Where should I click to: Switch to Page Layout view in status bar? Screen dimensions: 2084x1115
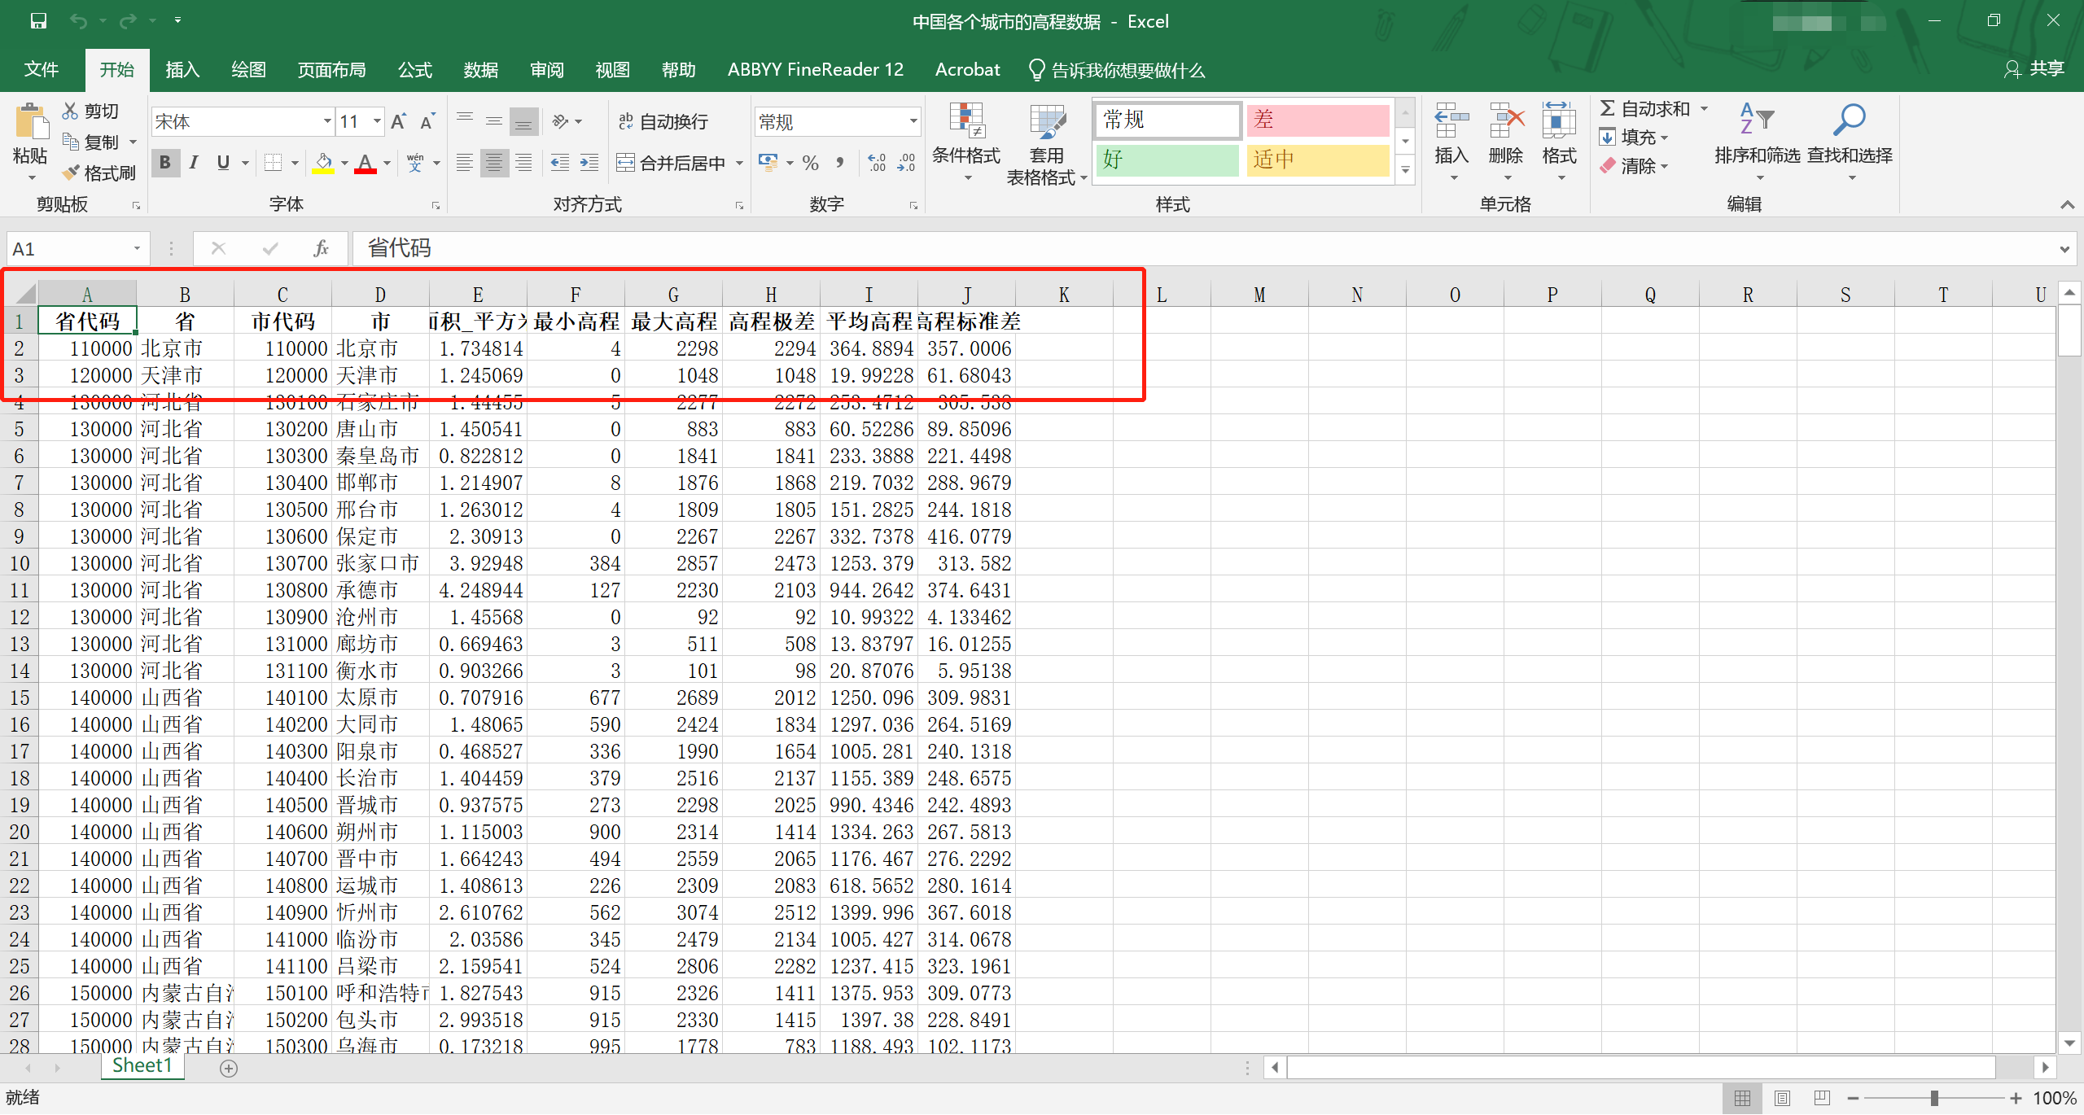pyautogui.click(x=1782, y=1098)
